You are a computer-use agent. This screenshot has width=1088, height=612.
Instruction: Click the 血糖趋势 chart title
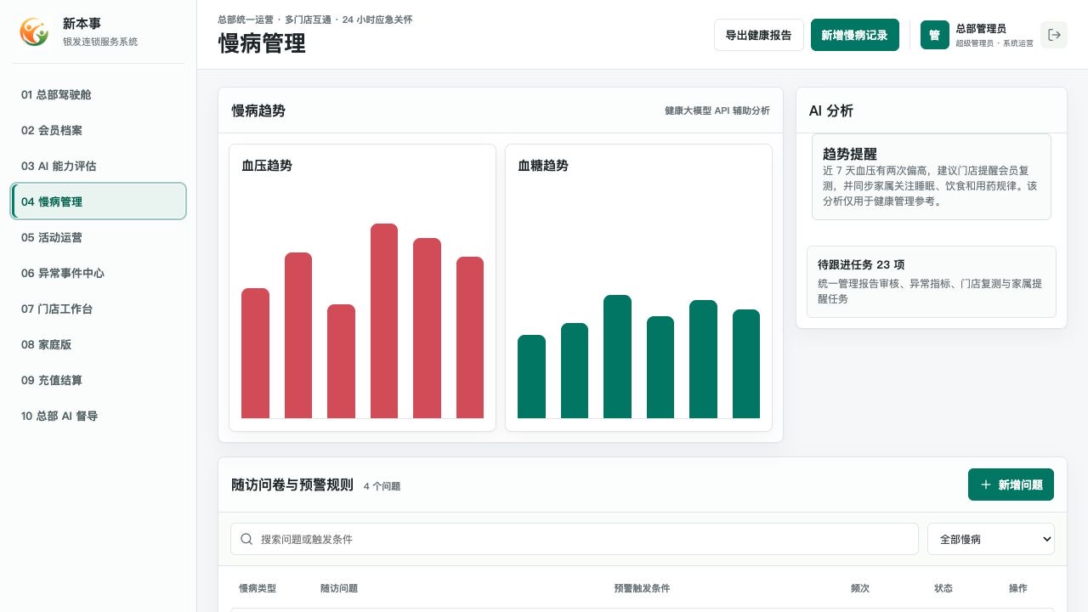tap(543, 165)
